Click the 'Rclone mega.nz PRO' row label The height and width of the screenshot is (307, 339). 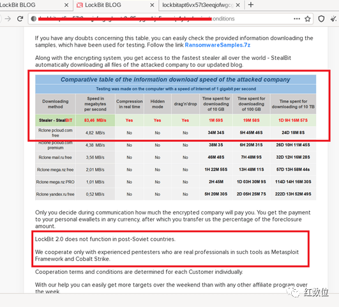pyautogui.click(x=56, y=182)
